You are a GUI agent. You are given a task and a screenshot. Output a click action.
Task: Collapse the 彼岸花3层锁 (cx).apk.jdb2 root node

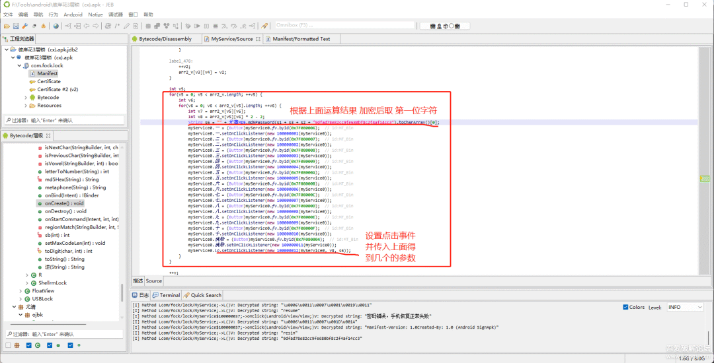(x=7, y=49)
